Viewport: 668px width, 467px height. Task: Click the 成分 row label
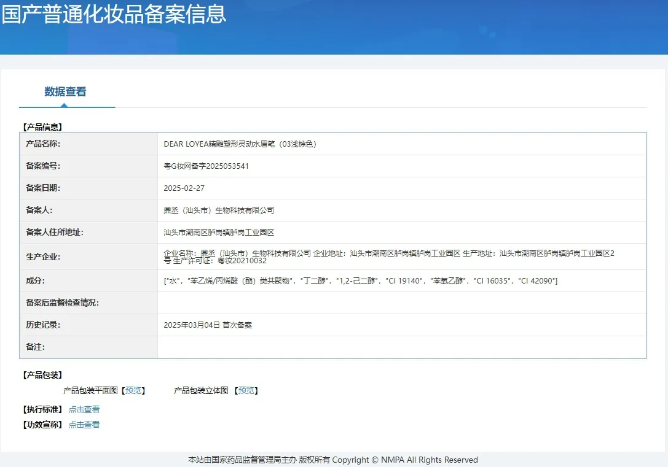[36, 280]
